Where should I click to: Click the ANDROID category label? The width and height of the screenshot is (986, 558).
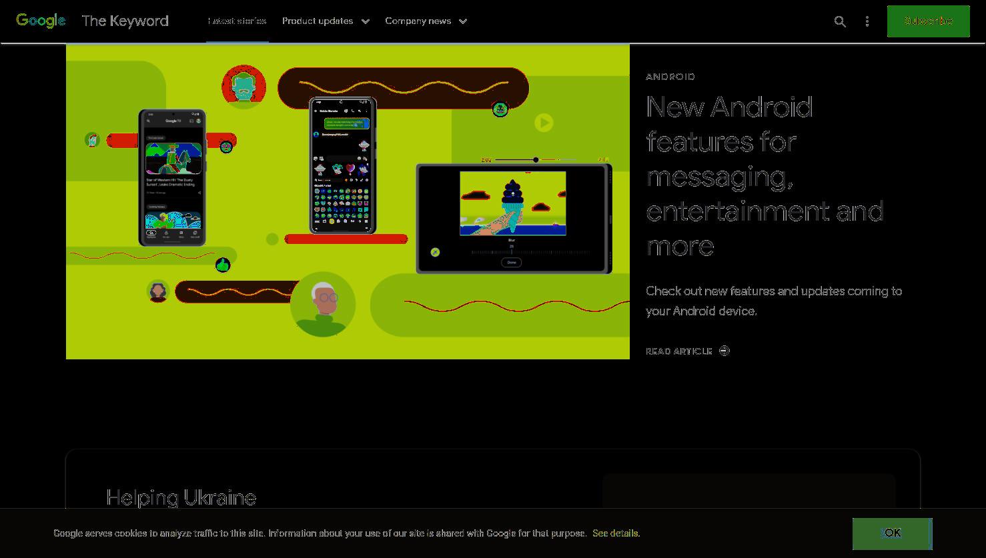click(x=670, y=77)
